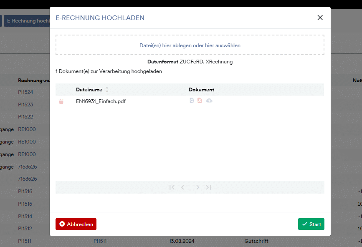
Task: Select the EN16931_Einfach.pdf file name
Action: (x=101, y=101)
